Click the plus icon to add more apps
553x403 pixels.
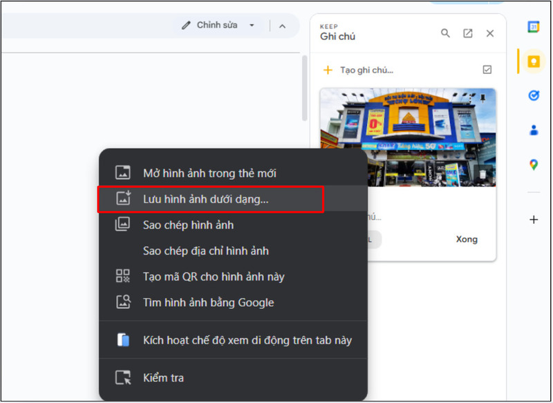click(533, 219)
